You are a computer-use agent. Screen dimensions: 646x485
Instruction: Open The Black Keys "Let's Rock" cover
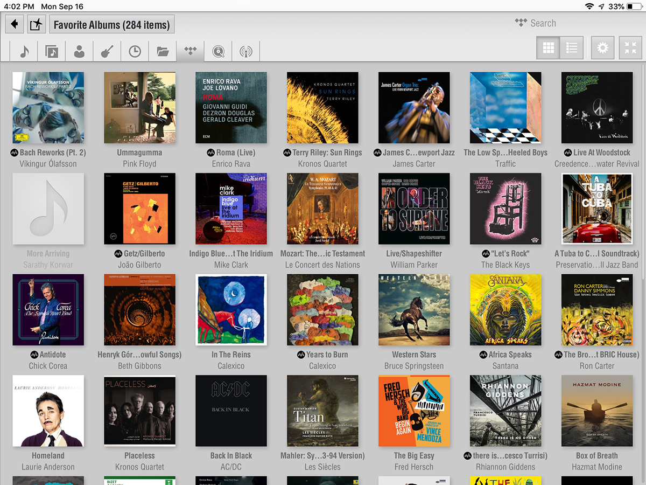click(505, 209)
